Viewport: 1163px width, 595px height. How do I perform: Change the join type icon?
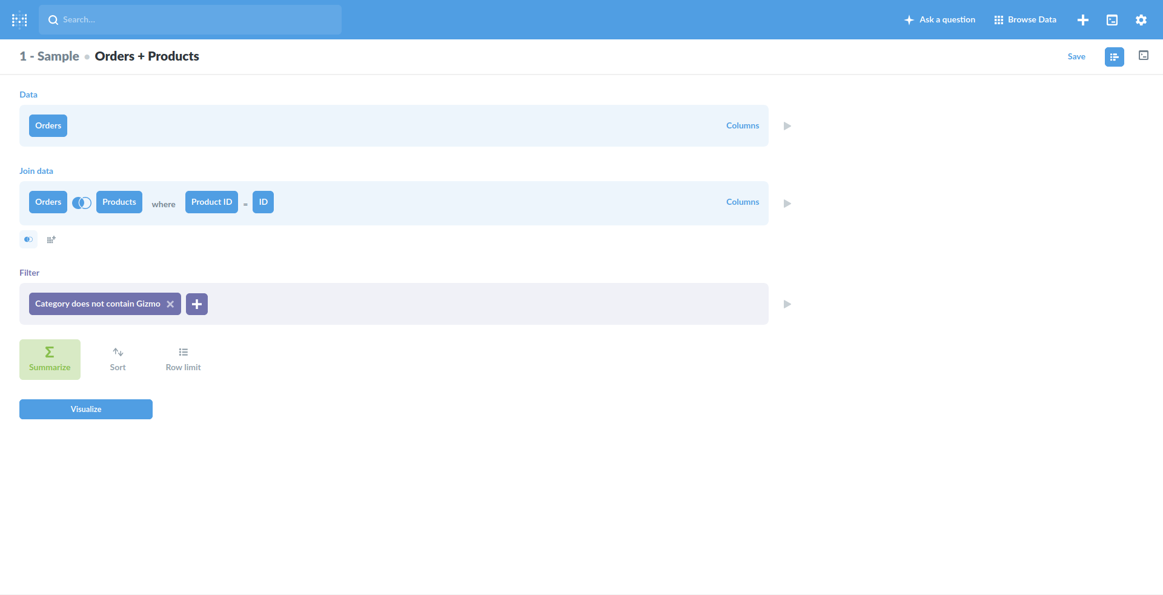coord(82,203)
